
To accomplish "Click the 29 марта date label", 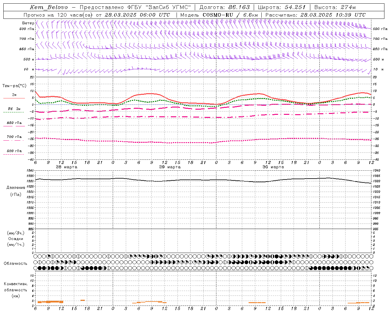I will (170, 167).
